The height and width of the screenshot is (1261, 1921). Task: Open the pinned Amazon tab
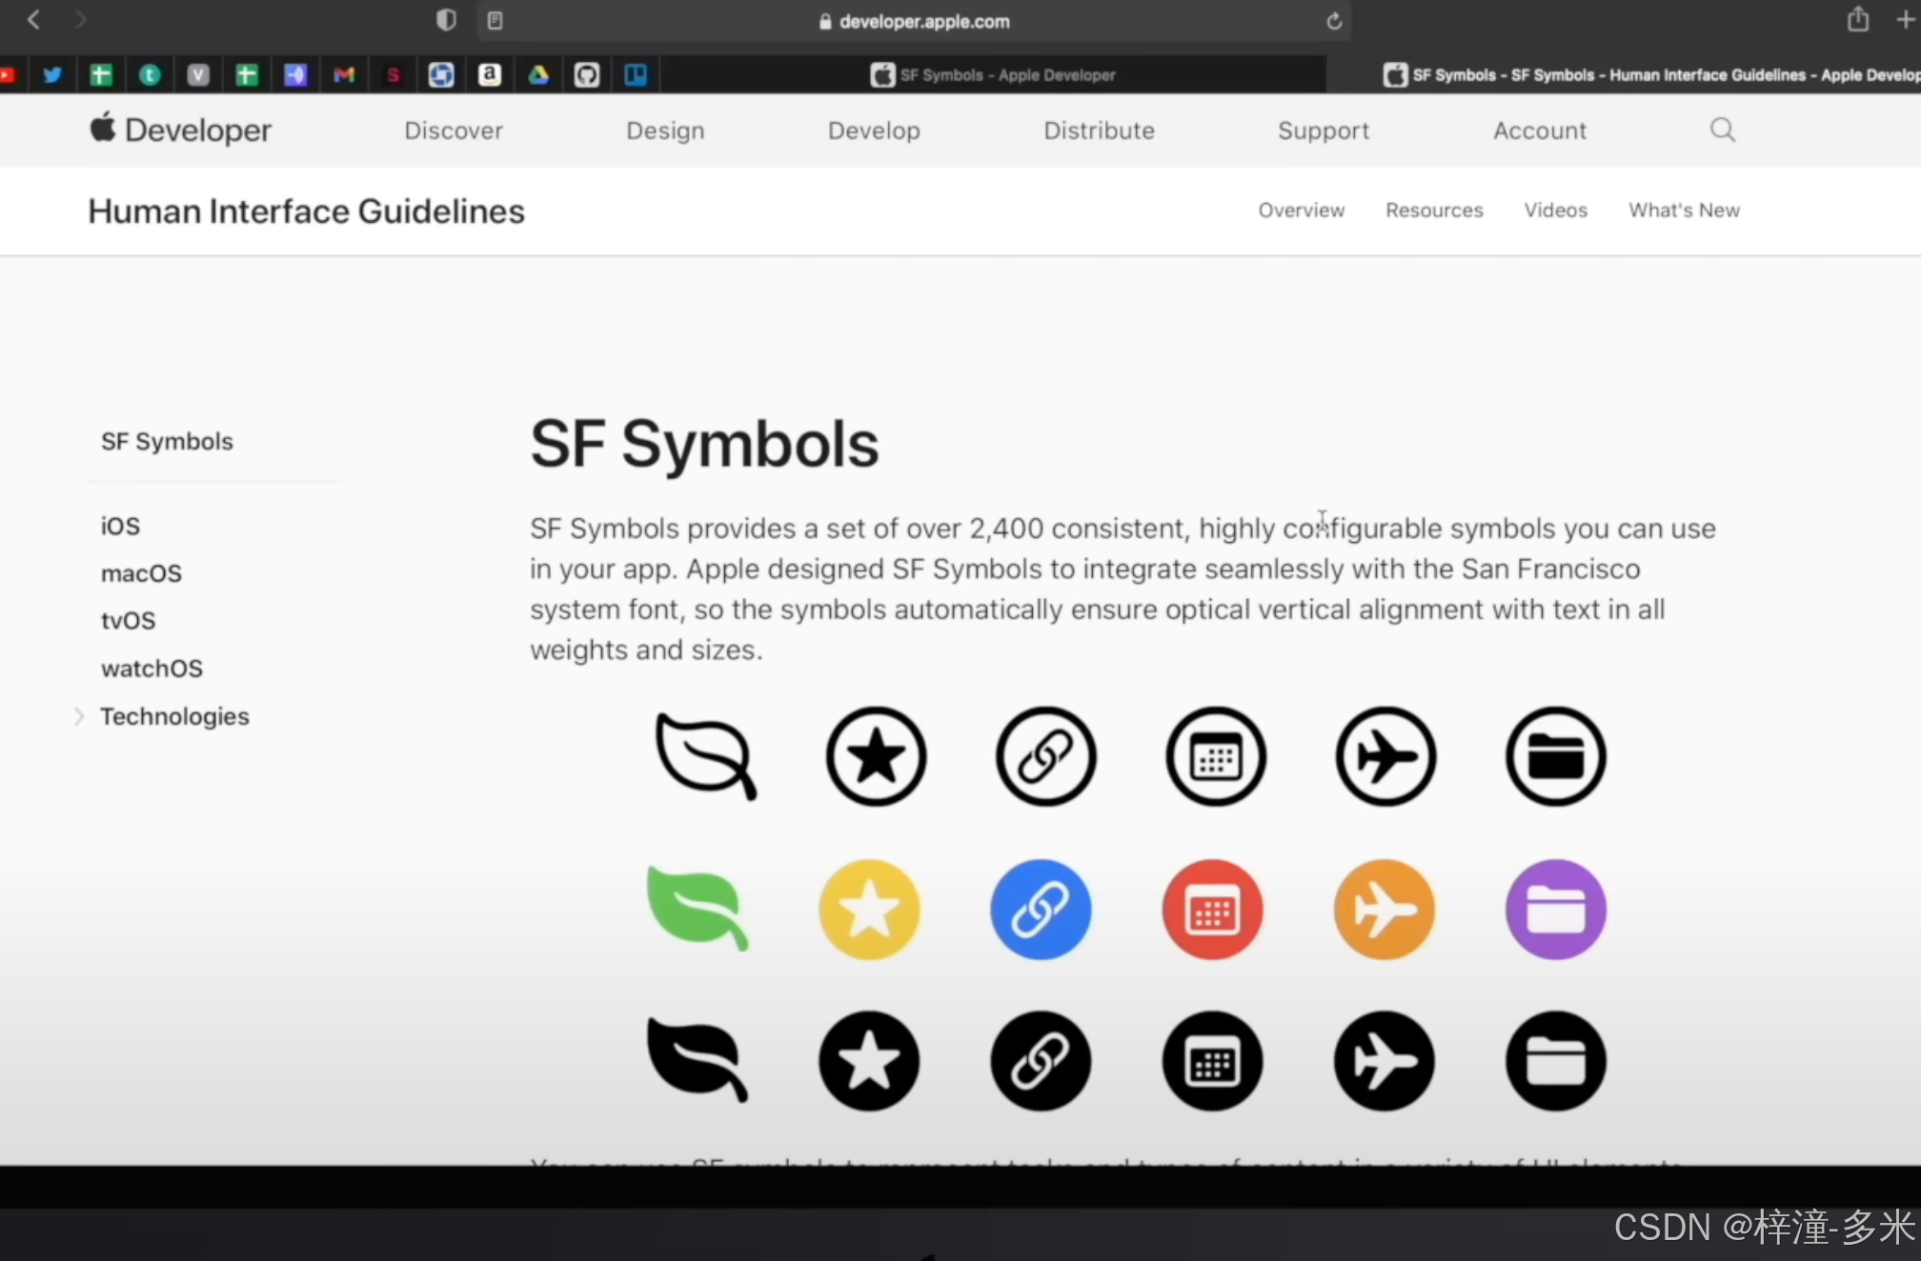coord(490,74)
